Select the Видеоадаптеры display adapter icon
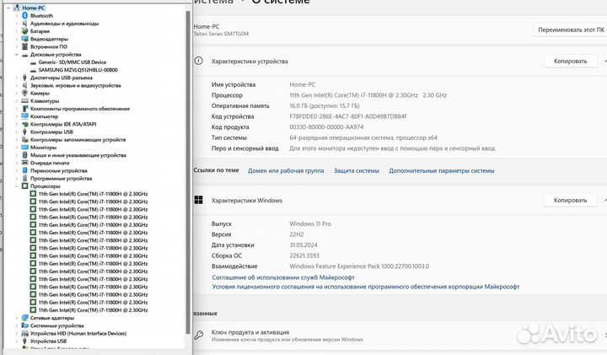This screenshot has width=607, height=355. 24,39
